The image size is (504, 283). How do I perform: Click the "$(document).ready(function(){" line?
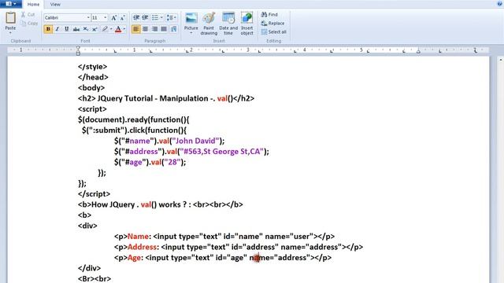pyautogui.click(x=134, y=119)
